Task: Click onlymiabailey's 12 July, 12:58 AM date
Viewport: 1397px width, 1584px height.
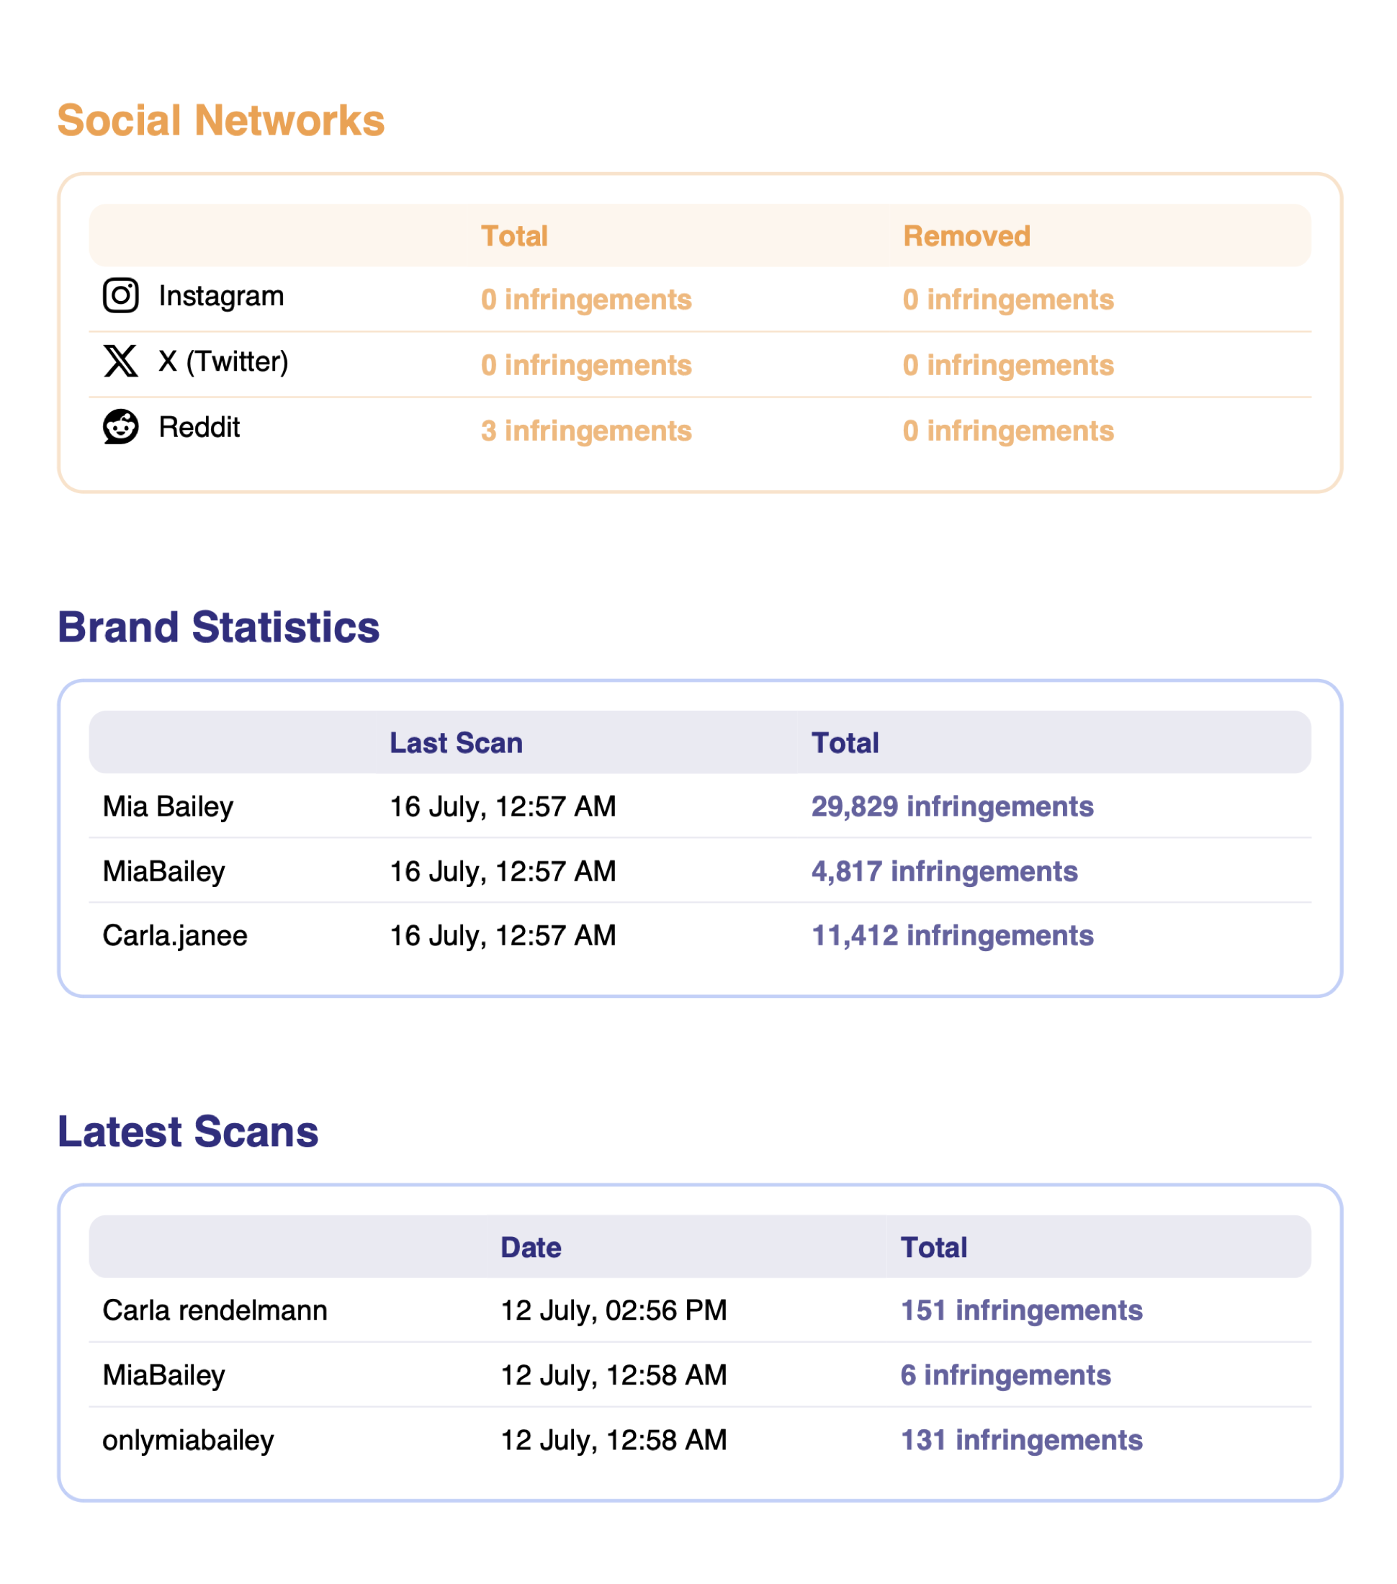Action: (x=614, y=1441)
